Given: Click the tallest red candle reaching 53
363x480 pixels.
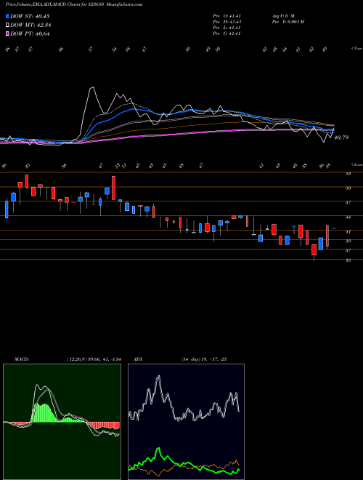Looking at the screenshot, I should tap(113, 188).
